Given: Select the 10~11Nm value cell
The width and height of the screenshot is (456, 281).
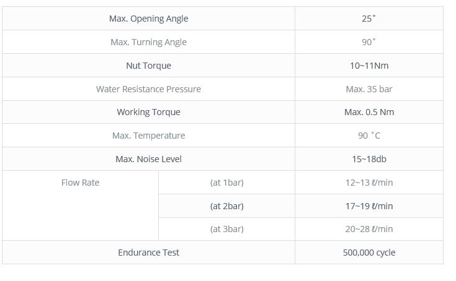Looking at the screenshot, I should point(369,66).
